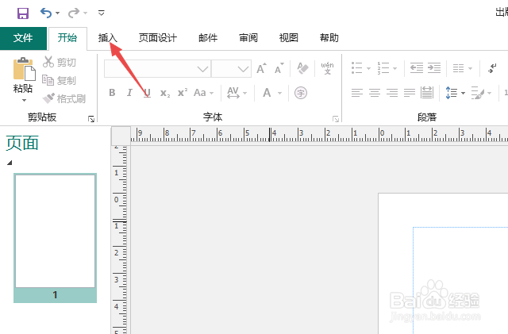Open the 审阅 (Review) tab
This screenshot has width=508, height=334.
coord(248,38)
